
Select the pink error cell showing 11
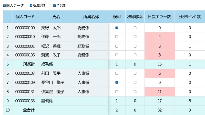click(159, 92)
